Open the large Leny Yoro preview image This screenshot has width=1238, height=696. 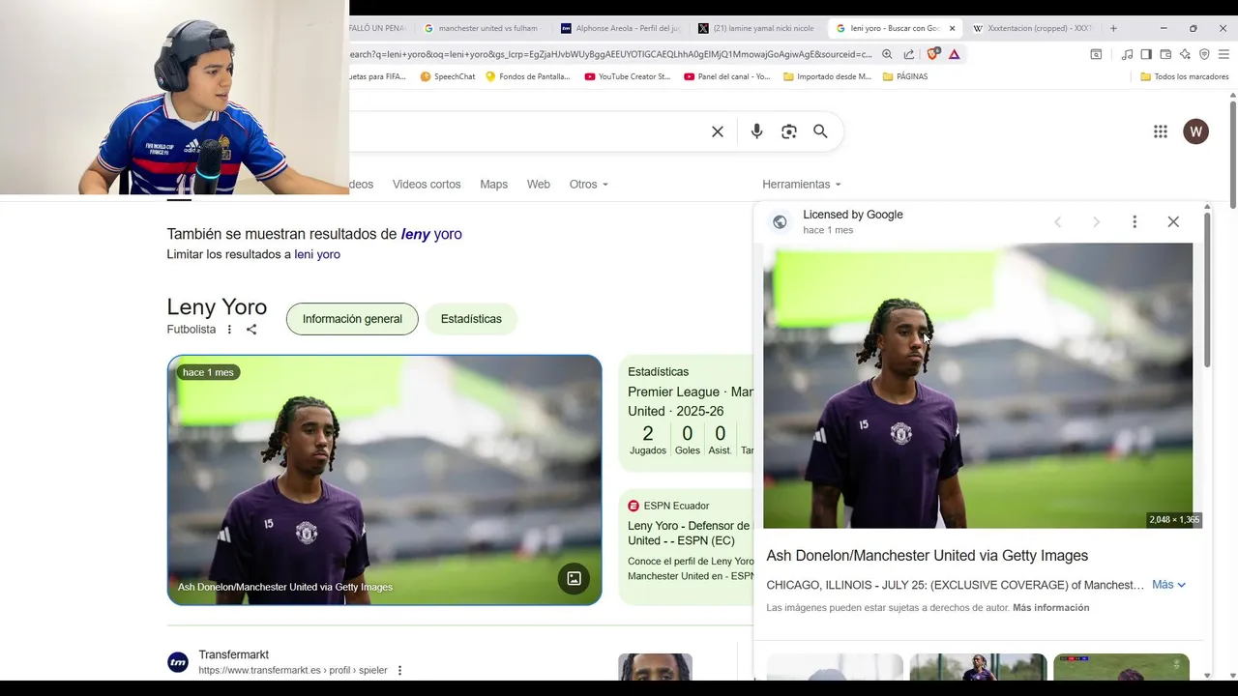coord(978,386)
